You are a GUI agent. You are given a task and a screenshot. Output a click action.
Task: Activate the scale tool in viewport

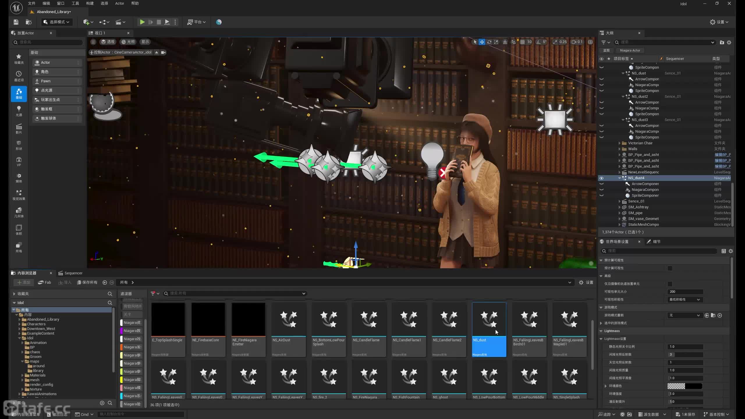point(496,42)
